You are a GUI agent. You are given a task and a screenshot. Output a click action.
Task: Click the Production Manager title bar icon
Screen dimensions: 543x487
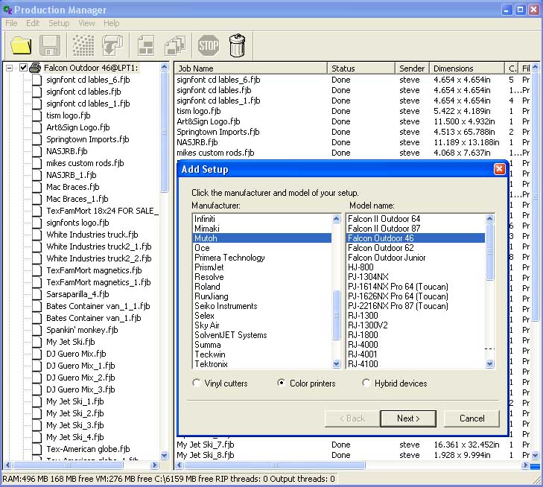pos(7,10)
